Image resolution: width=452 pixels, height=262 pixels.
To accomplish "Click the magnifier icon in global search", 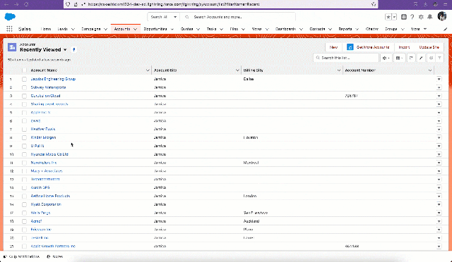I will [x=187, y=17].
